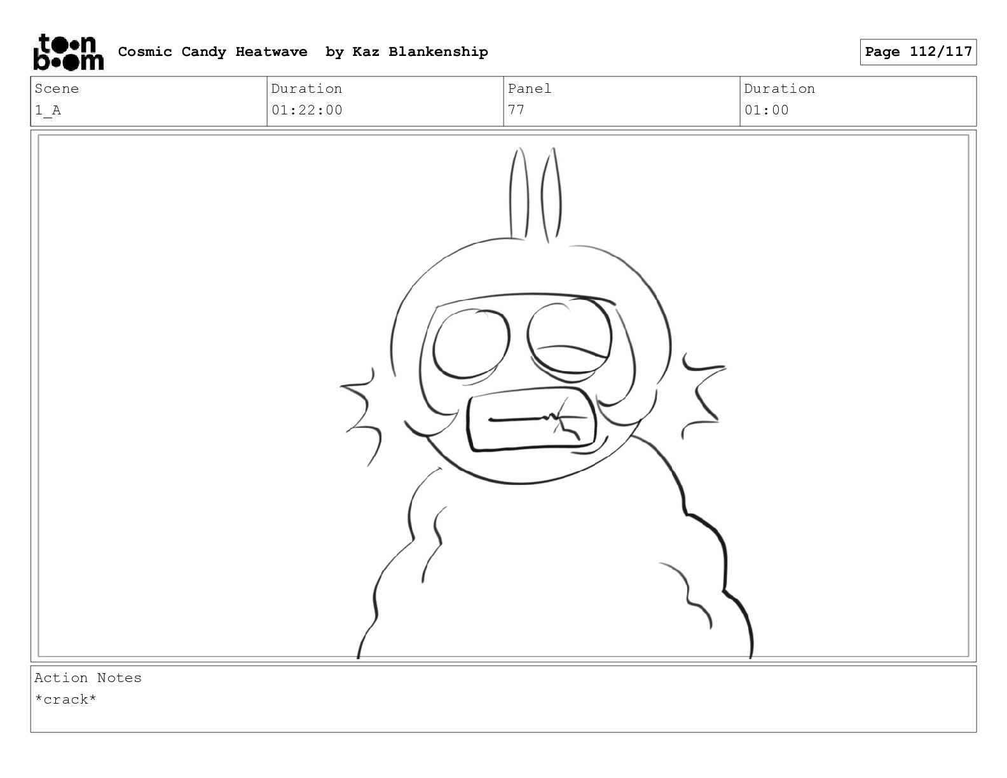Click the Duration label above "01:22:00"
Viewport: 1007px width, 778px height.
[x=306, y=88]
